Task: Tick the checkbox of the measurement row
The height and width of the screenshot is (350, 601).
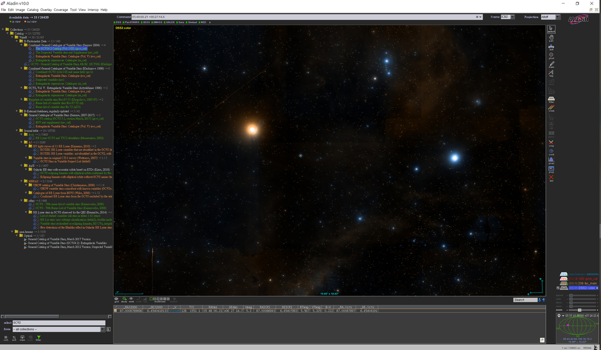Action: click(116, 311)
